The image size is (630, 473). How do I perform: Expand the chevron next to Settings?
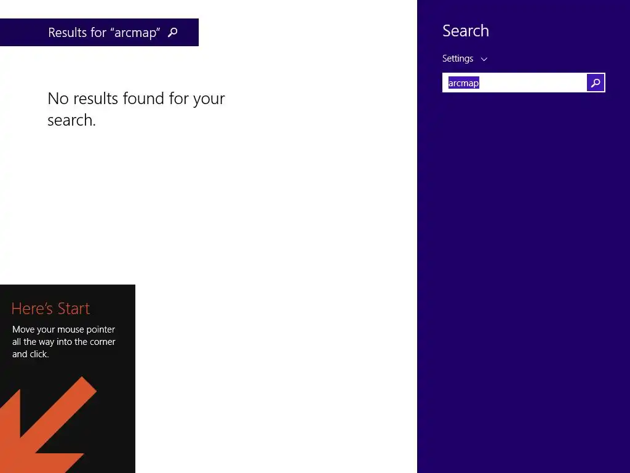(x=484, y=59)
